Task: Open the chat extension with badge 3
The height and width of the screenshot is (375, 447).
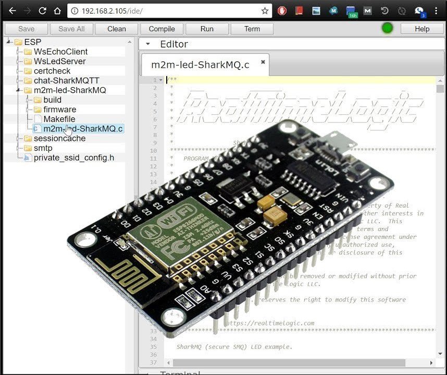Action: (x=419, y=12)
